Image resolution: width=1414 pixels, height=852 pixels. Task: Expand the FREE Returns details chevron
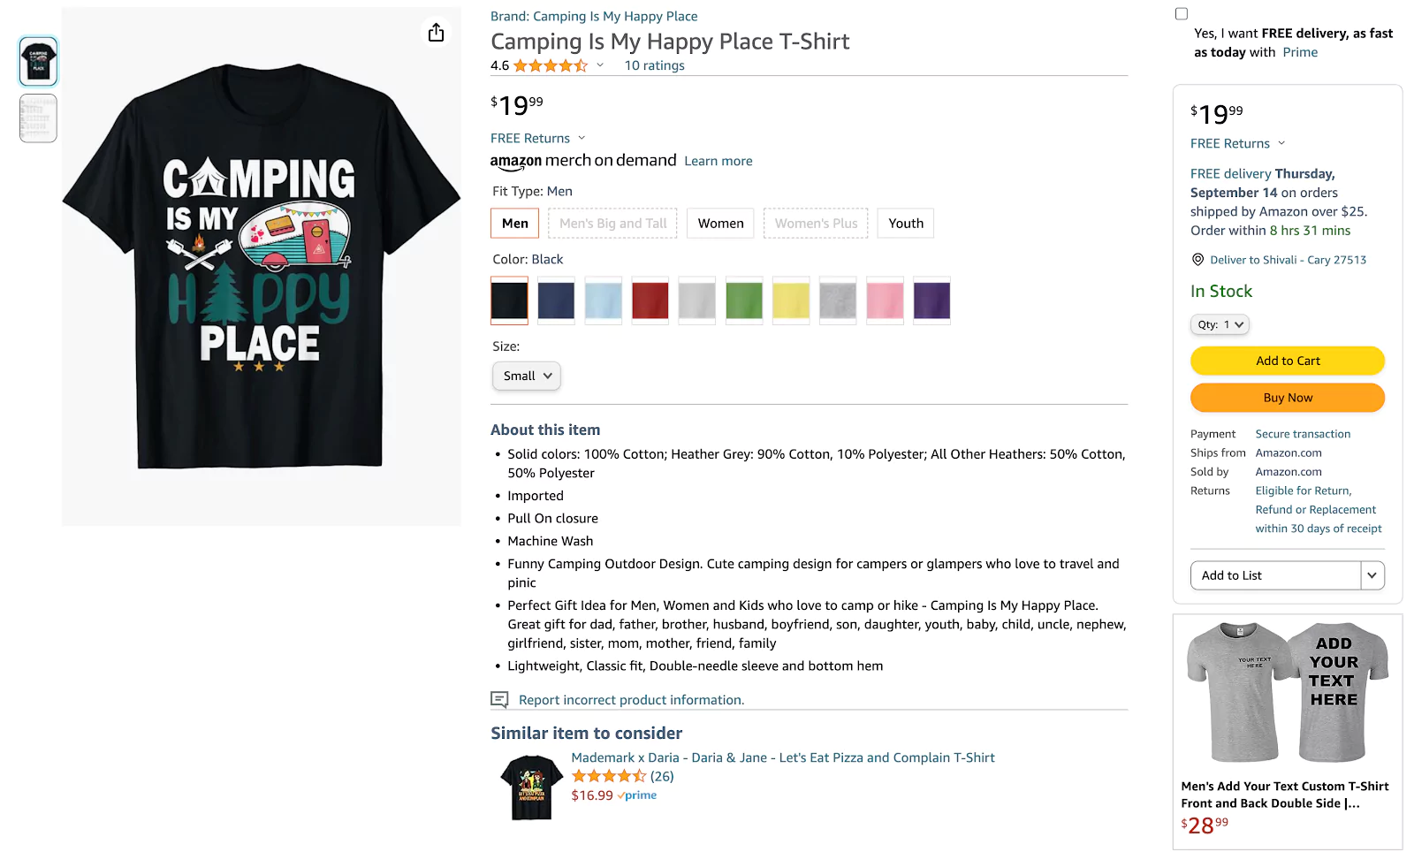pyautogui.click(x=582, y=138)
